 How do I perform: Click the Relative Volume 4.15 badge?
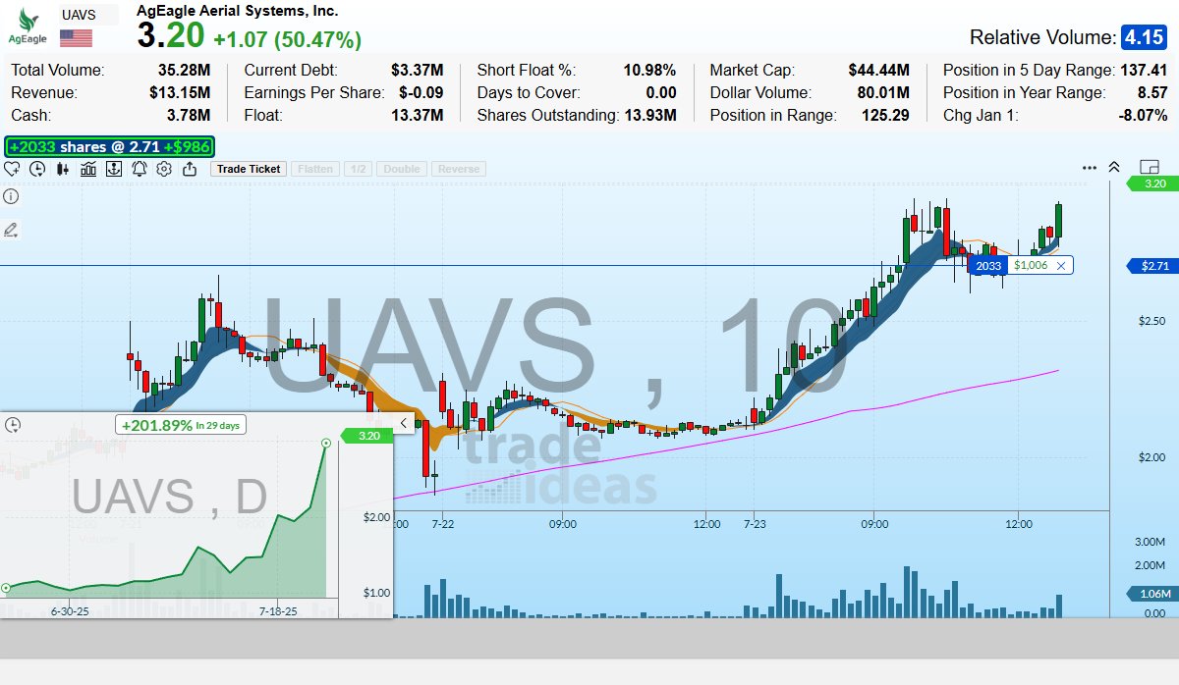pos(1143,37)
